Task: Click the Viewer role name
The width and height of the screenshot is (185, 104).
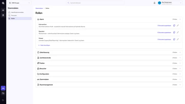Action: (41, 38)
